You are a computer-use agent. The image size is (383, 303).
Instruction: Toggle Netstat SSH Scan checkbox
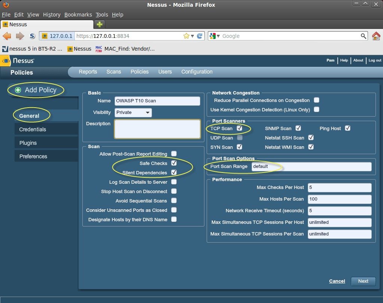(x=311, y=138)
